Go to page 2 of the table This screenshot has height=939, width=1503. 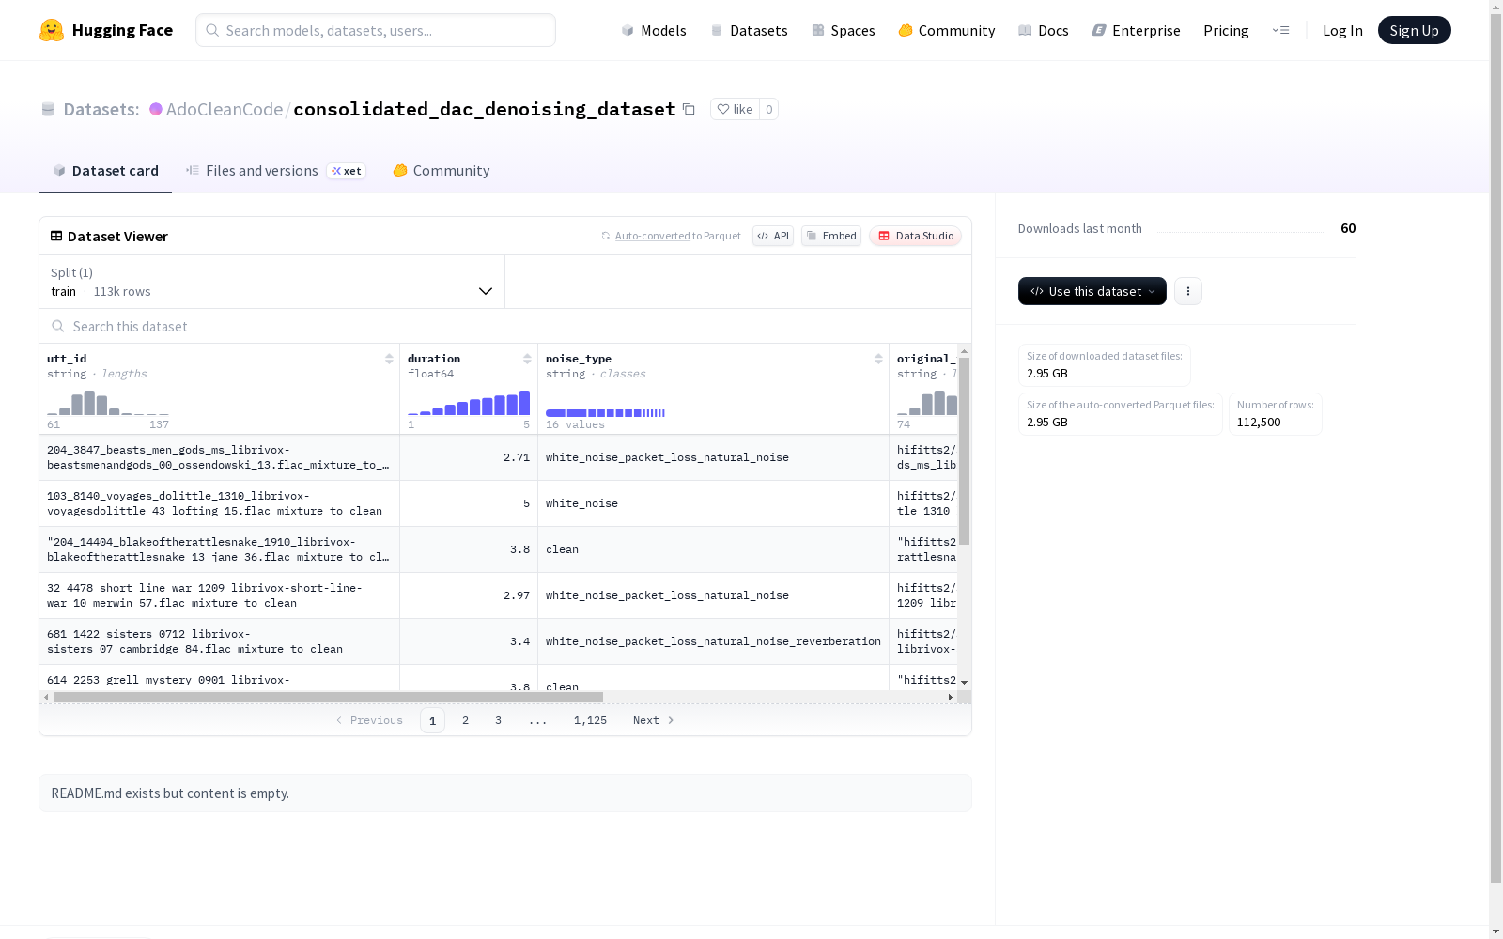click(x=465, y=720)
